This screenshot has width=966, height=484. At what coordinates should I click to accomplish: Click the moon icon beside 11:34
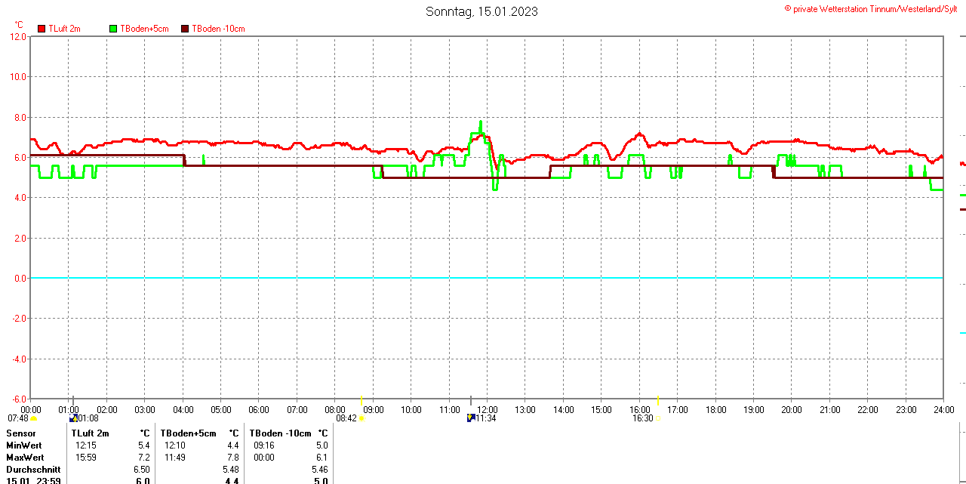click(470, 418)
